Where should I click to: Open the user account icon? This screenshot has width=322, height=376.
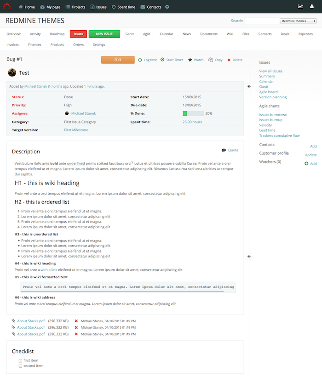(314, 6)
